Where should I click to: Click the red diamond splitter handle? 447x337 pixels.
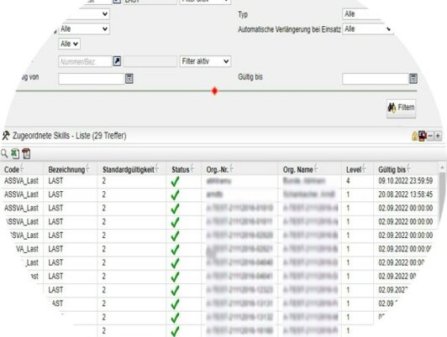click(215, 91)
